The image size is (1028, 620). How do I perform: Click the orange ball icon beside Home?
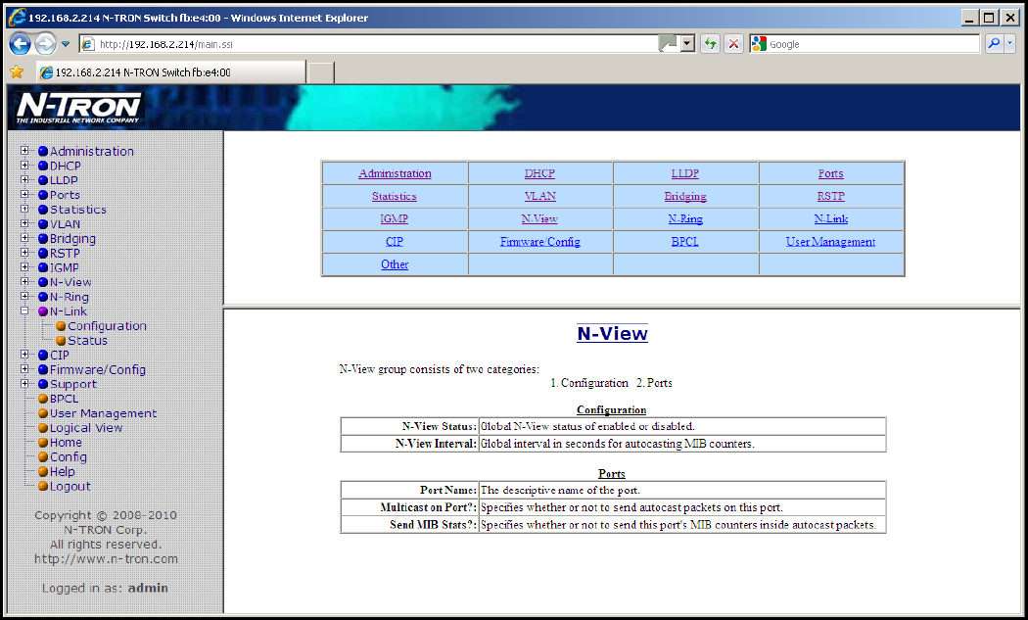(x=43, y=442)
